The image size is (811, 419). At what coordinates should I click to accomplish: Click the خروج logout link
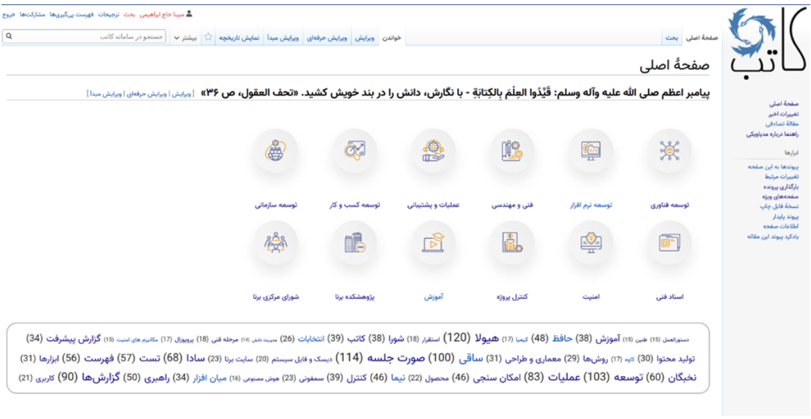[x=9, y=14]
